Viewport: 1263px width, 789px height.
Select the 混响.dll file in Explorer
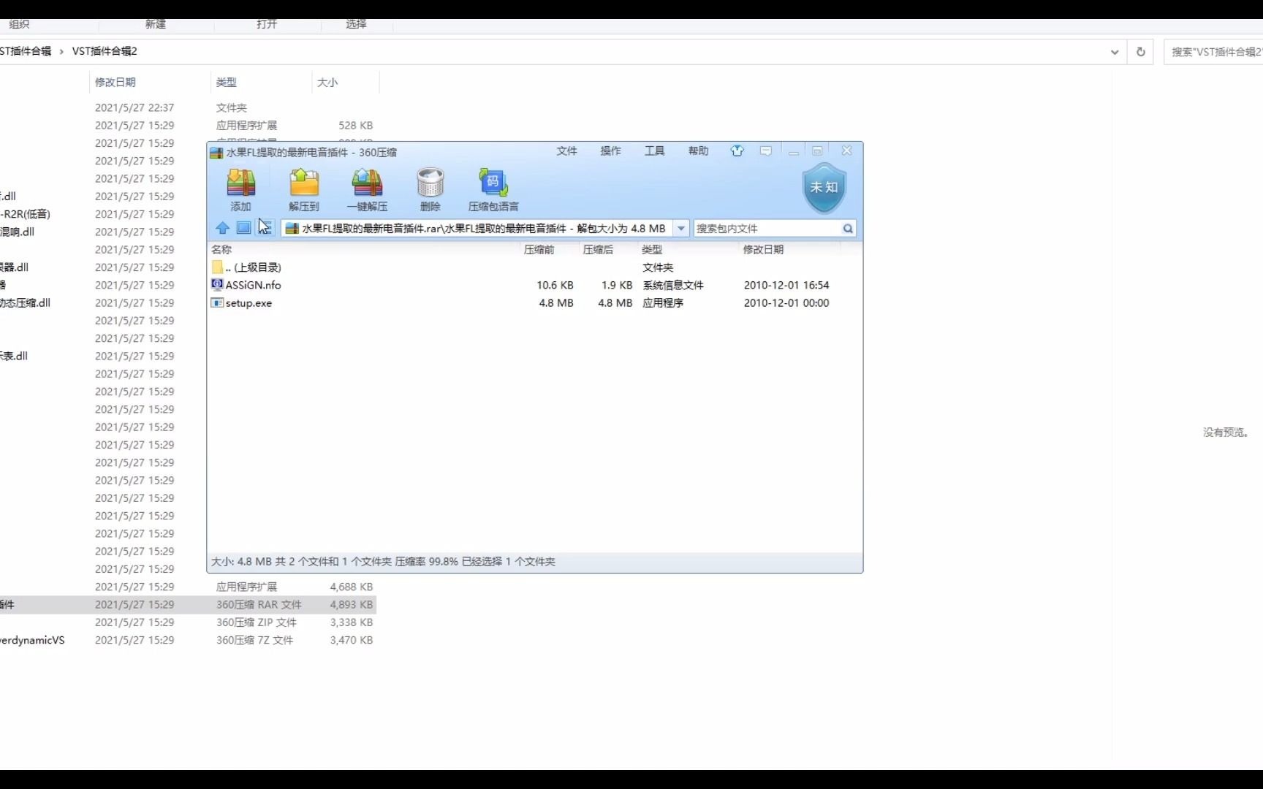pos(17,232)
